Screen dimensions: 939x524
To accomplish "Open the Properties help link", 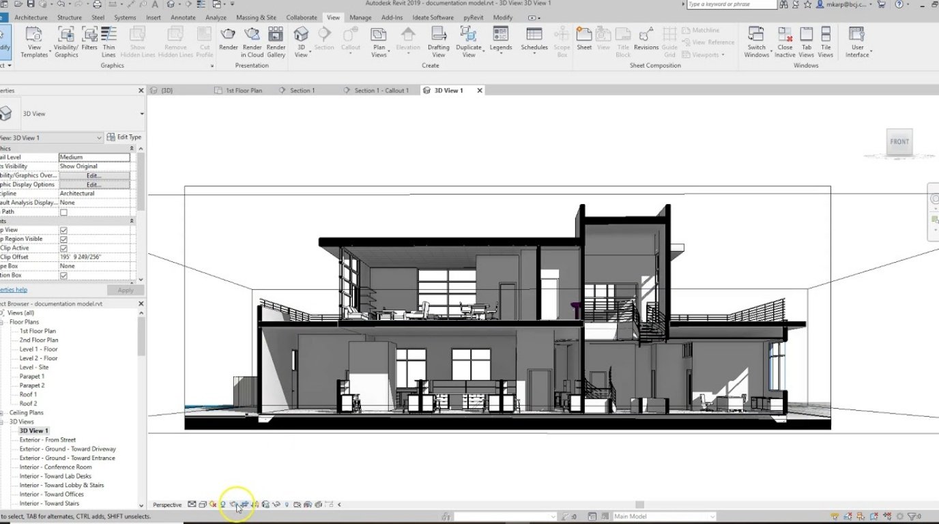I will [x=14, y=290].
